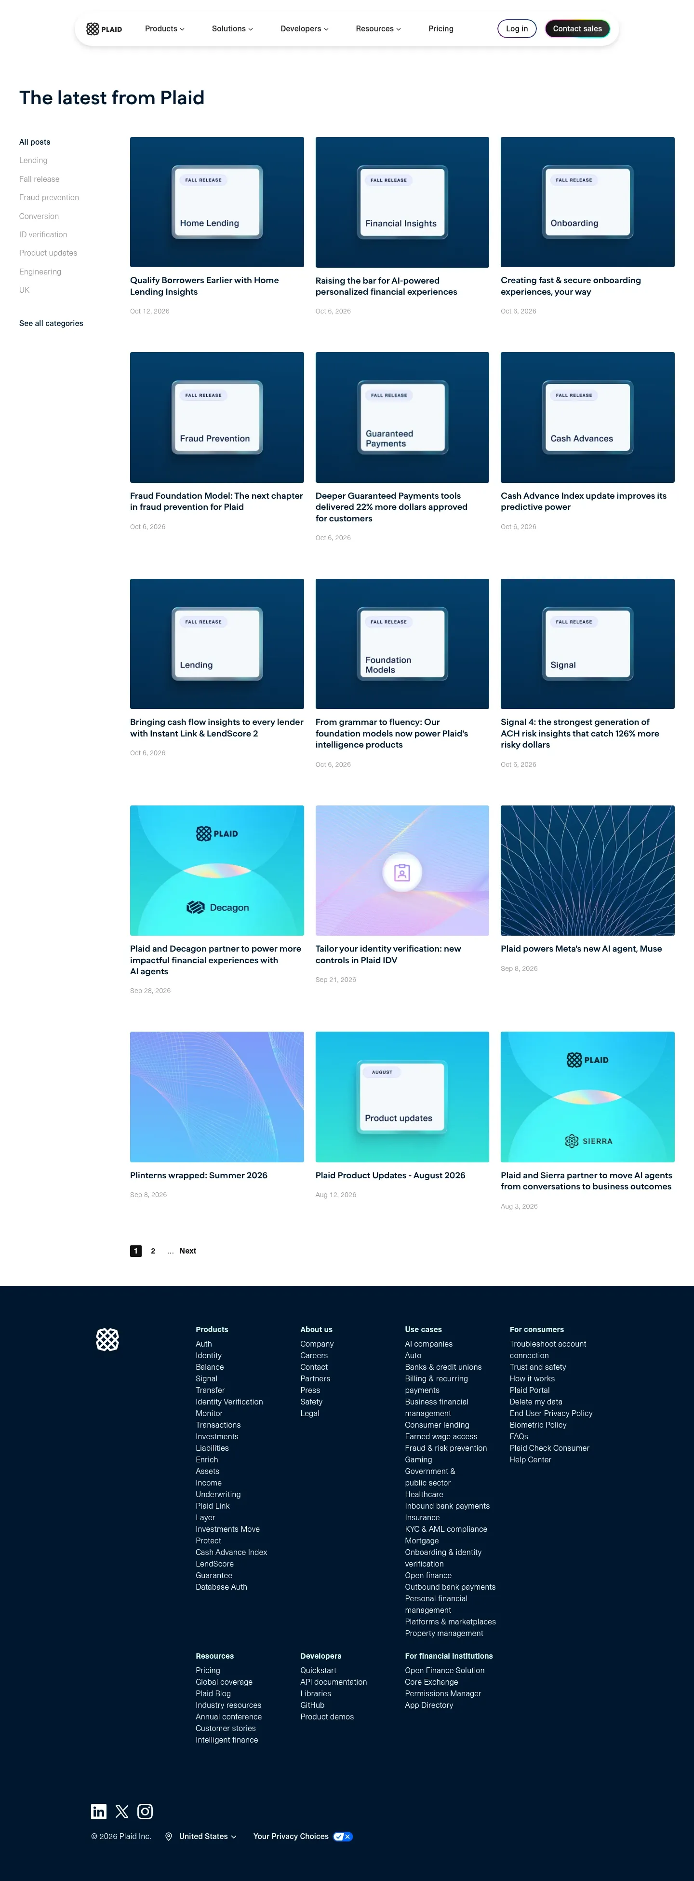Open the Financial Insights post thumbnail
The image size is (694, 1881).
click(x=402, y=202)
